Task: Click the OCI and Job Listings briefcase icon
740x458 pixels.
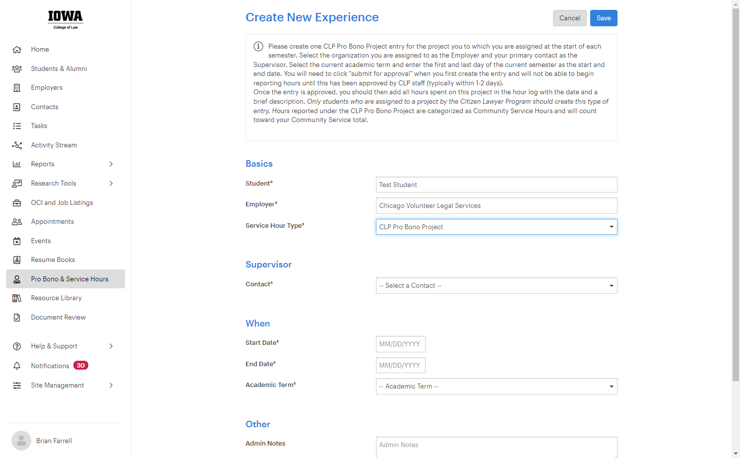Action: (x=17, y=203)
